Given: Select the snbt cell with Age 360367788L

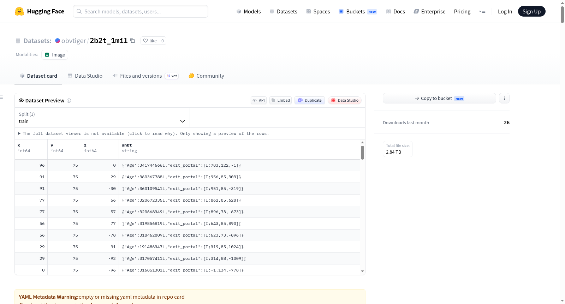Looking at the screenshot, I should 239,177.
